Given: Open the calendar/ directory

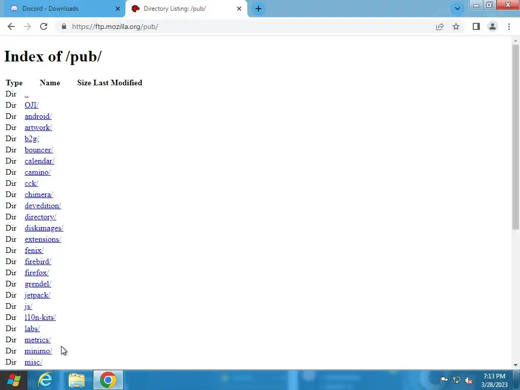Looking at the screenshot, I should click(x=40, y=161).
